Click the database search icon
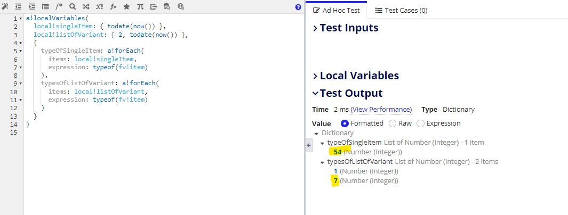Image resolution: width=568 pixels, height=215 pixels. (167, 6)
